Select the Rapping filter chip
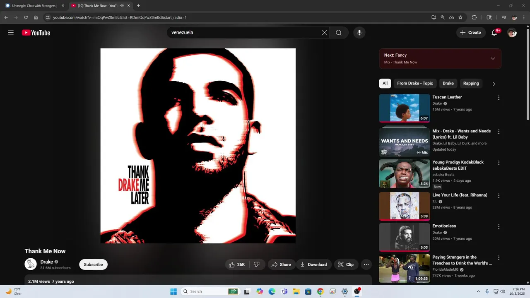Image resolution: width=530 pixels, height=298 pixels. (471, 83)
